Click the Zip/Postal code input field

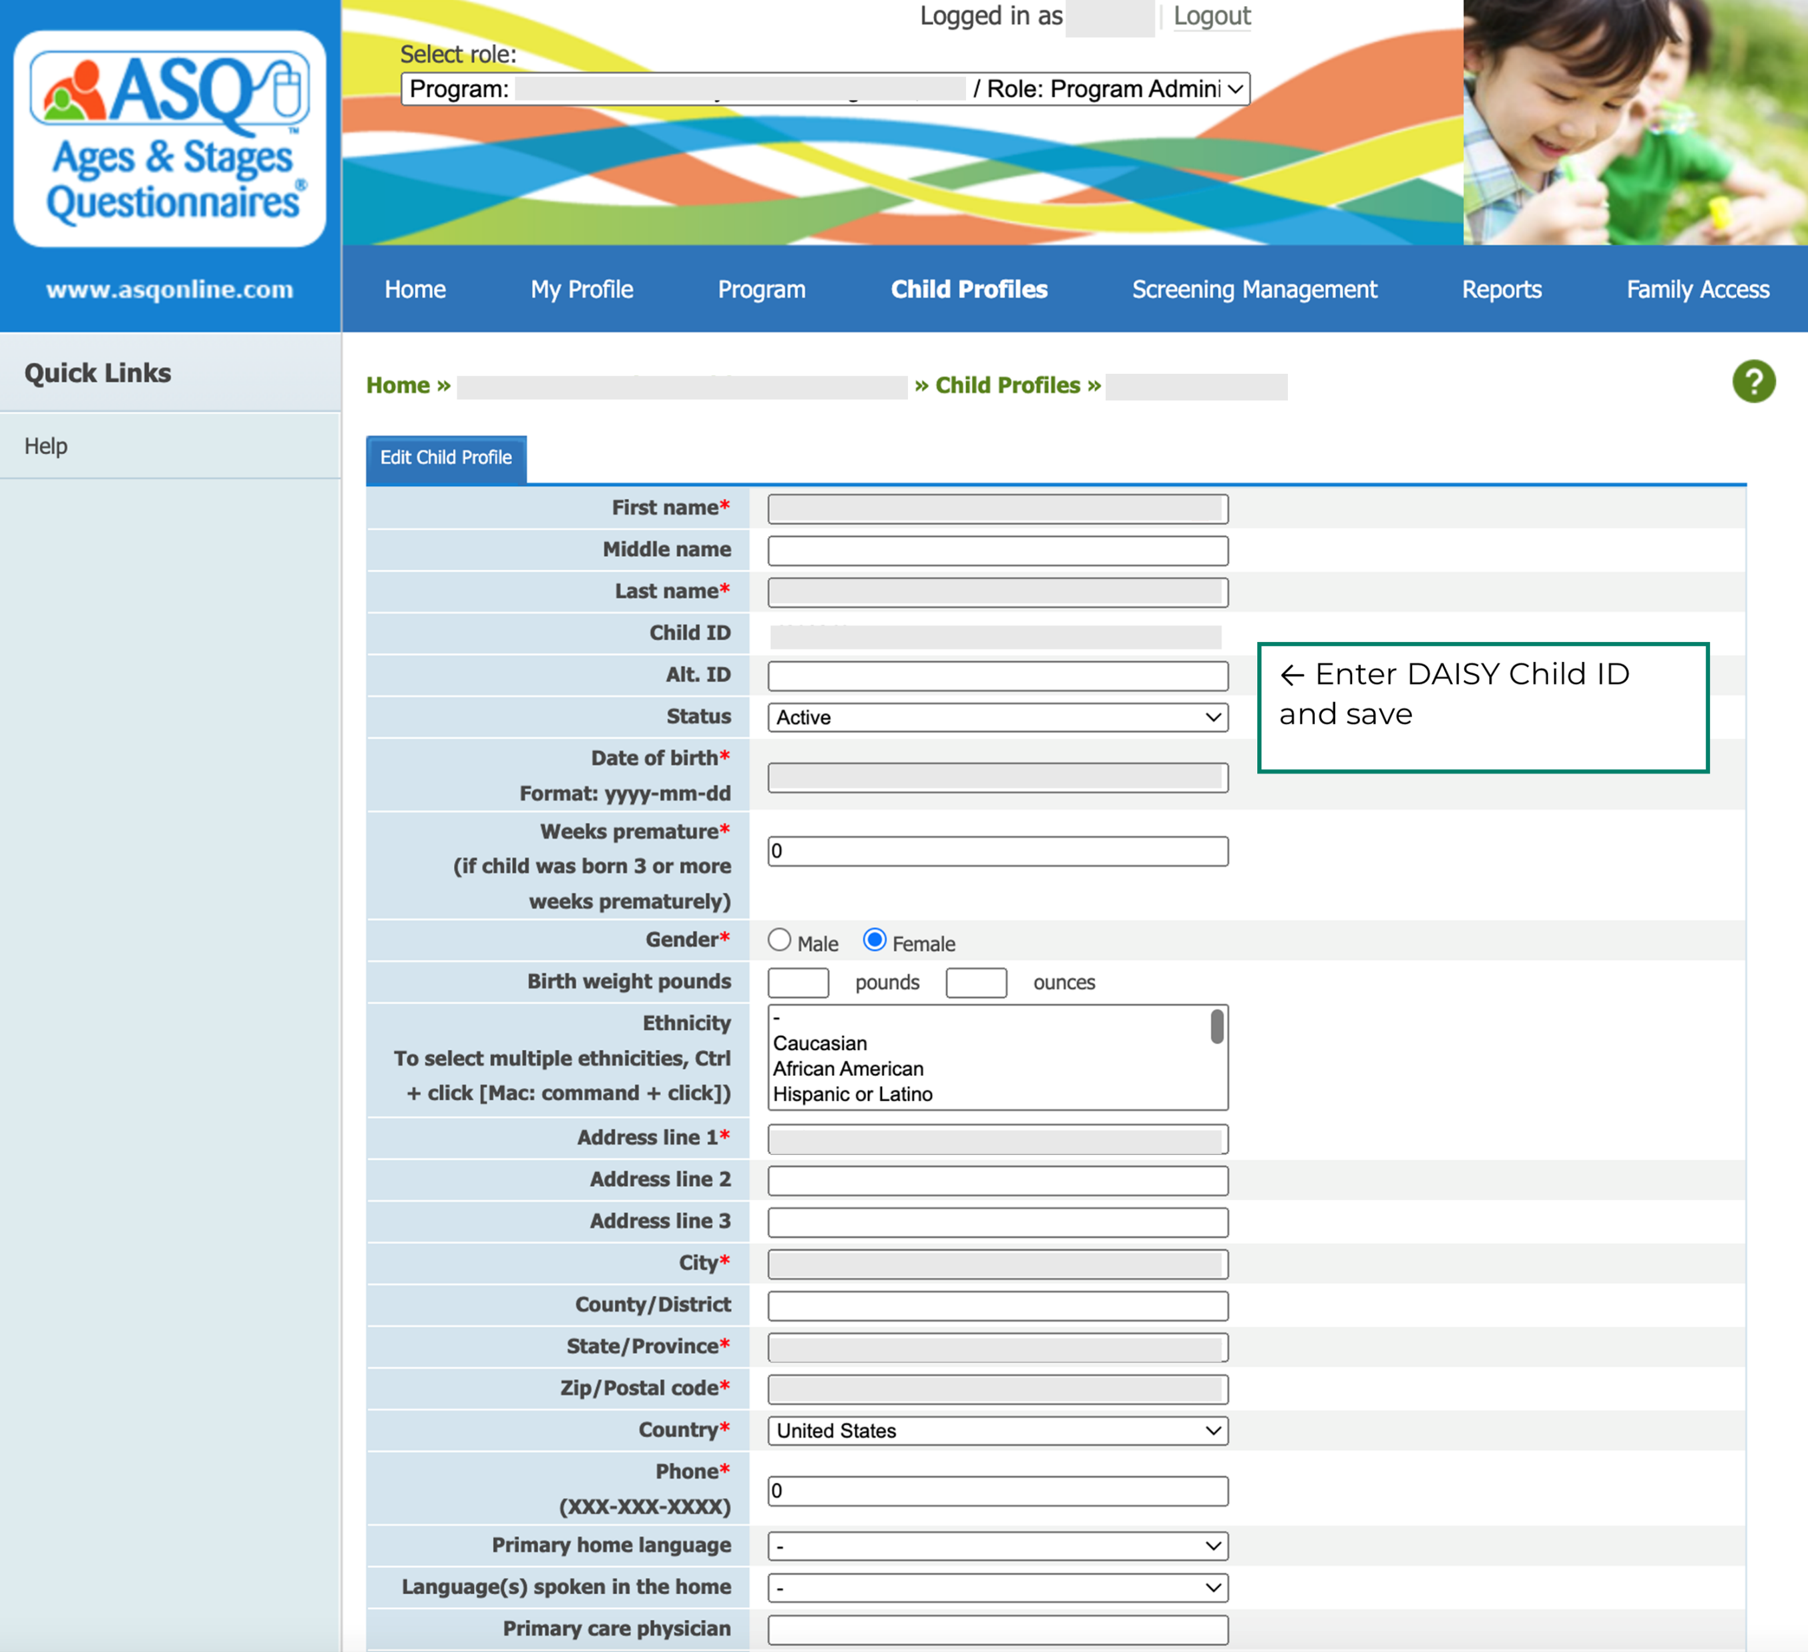[997, 1390]
